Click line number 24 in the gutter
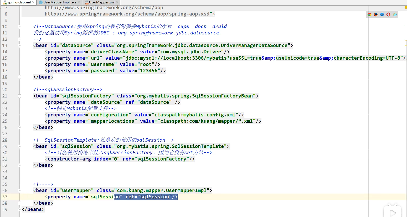The height and width of the screenshot is (217, 407). (x=5, y=115)
